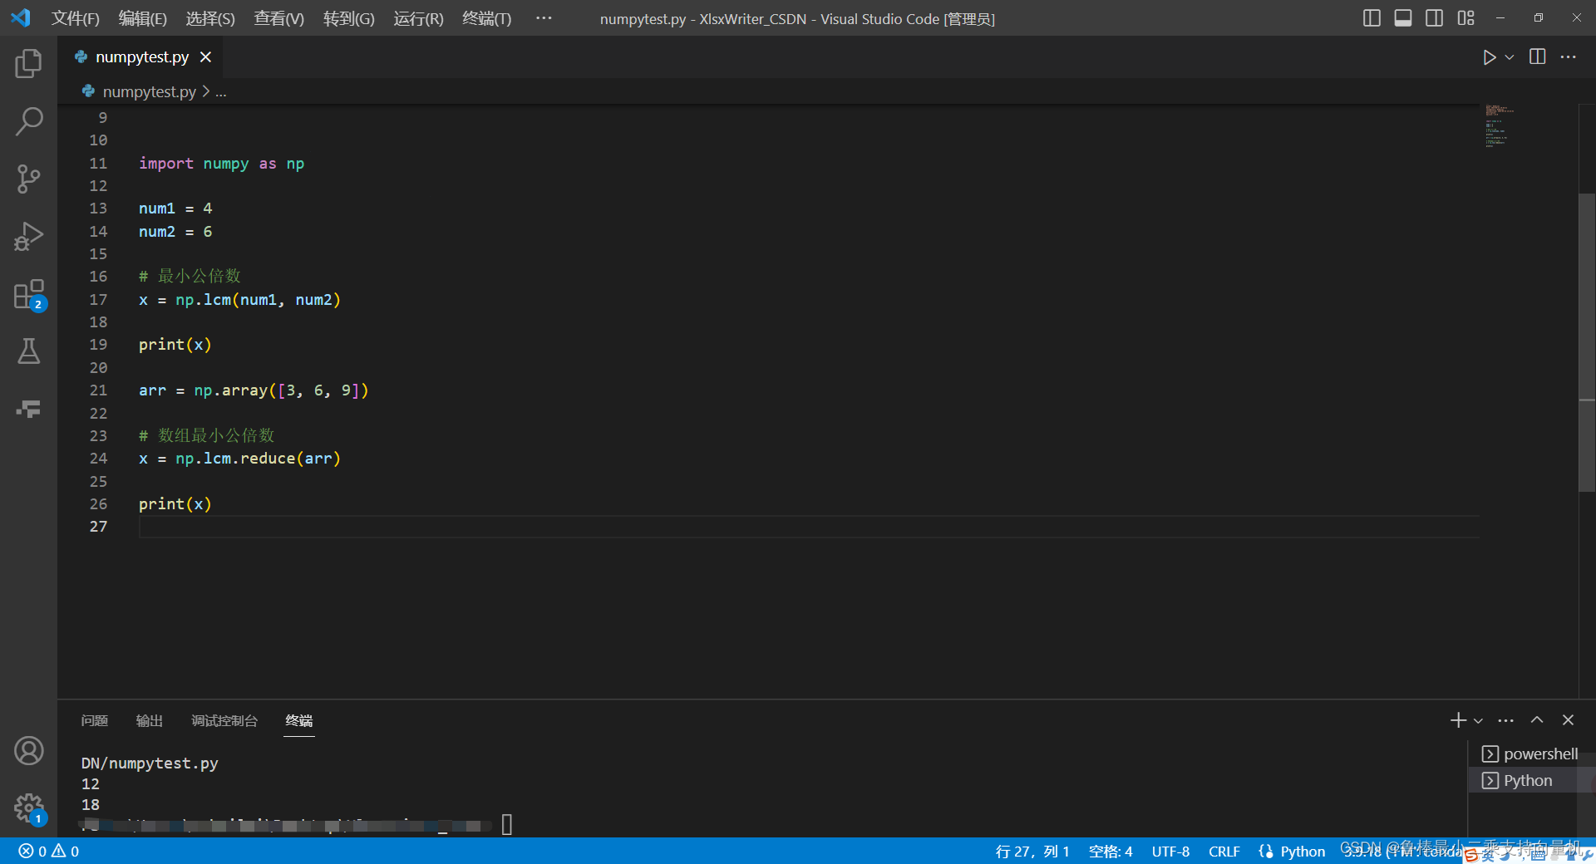The width and height of the screenshot is (1596, 864).
Task: Select language mode Python in status bar
Action: (1303, 852)
